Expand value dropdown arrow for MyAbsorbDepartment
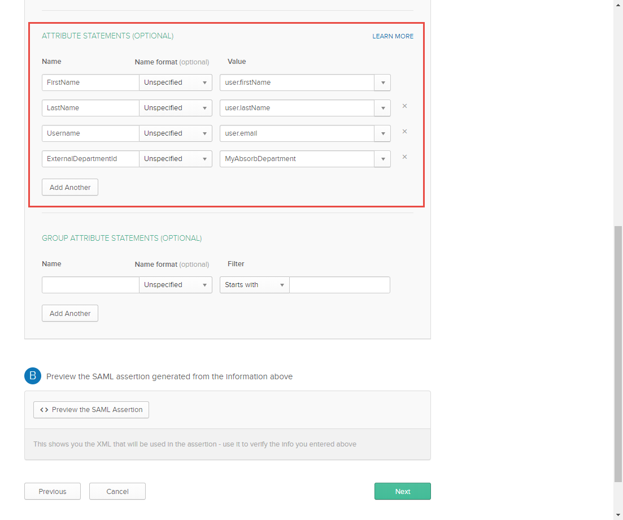 [x=382, y=159]
